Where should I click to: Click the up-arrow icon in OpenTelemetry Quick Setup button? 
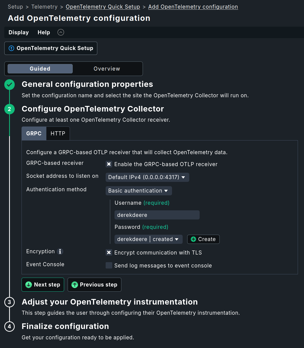point(11,48)
